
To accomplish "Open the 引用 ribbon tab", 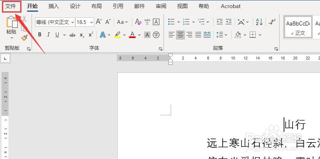I will coord(118,6).
